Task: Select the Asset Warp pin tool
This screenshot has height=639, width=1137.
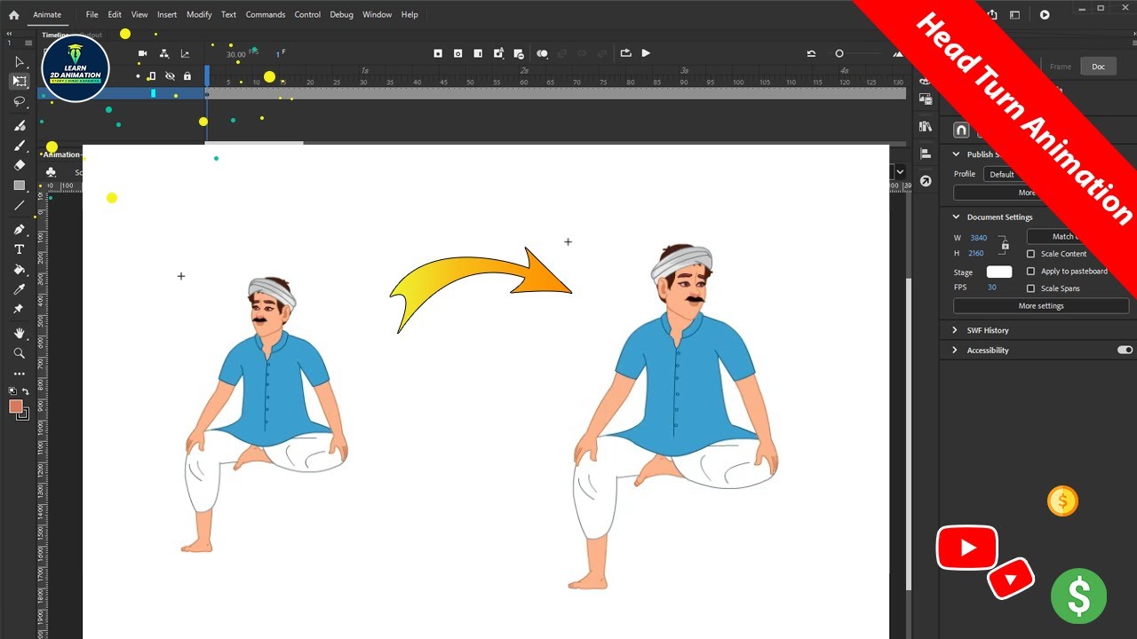Action: 20,309
